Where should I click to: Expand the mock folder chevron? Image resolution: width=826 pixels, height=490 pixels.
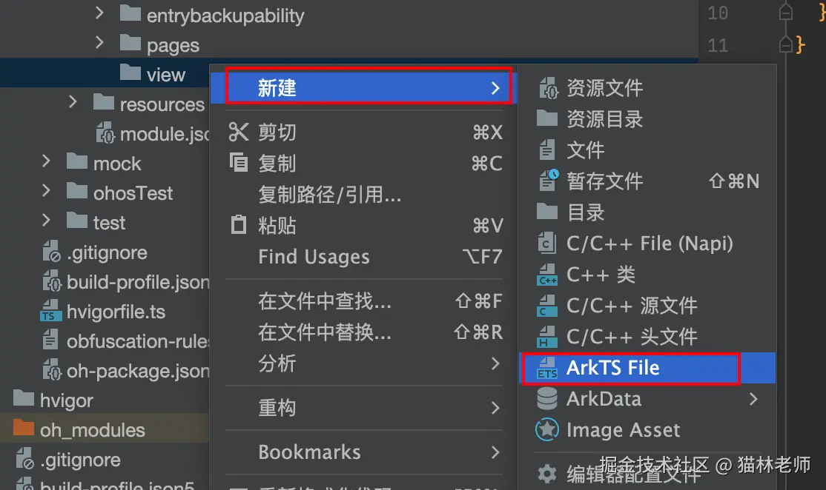46,161
